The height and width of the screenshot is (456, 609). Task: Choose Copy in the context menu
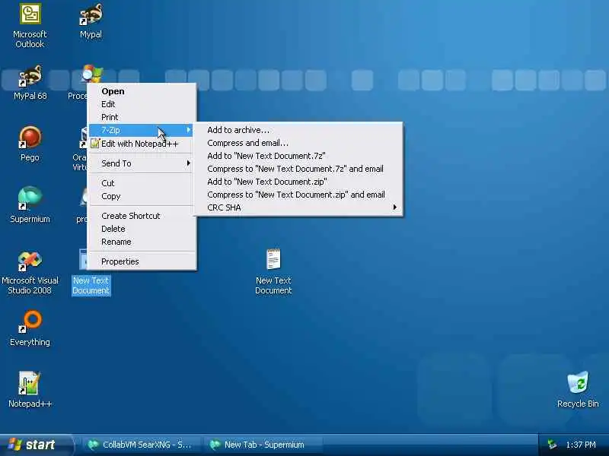(142, 196)
